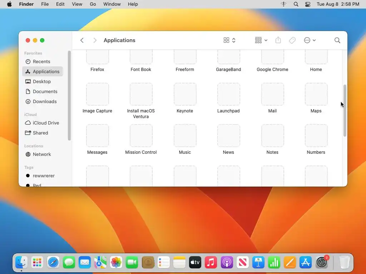This screenshot has width=366, height=274.
Task: Select the rewwrerer tag in sidebar
Action: pyautogui.click(x=43, y=176)
